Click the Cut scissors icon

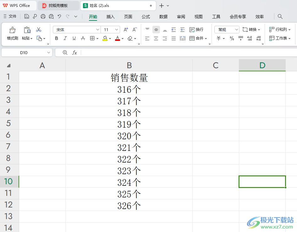(x=39, y=30)
